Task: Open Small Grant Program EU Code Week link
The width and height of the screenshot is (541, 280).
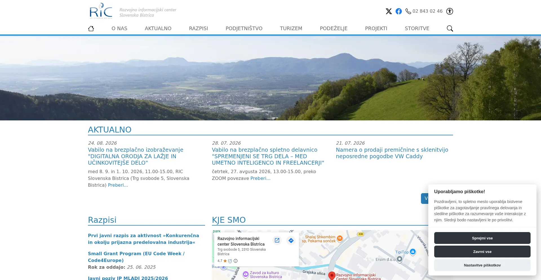Action: [x=136, y=257]
